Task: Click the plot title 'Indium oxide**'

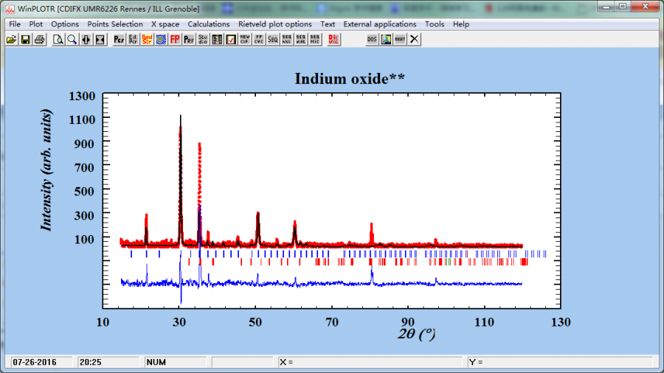Action: pyautogui.click(x=350, y=79)
